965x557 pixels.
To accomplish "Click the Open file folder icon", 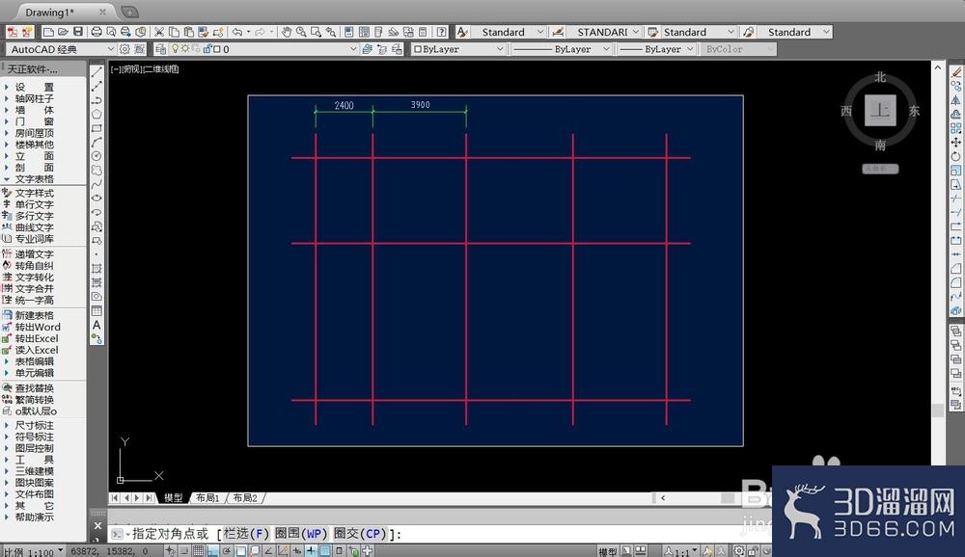I will (63, 32).
